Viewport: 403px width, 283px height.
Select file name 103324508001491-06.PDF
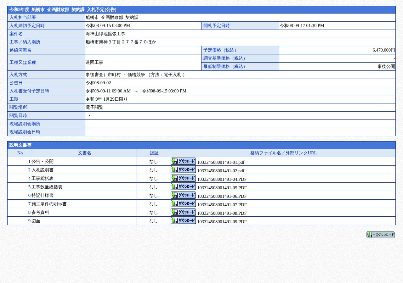coord(222,196)
